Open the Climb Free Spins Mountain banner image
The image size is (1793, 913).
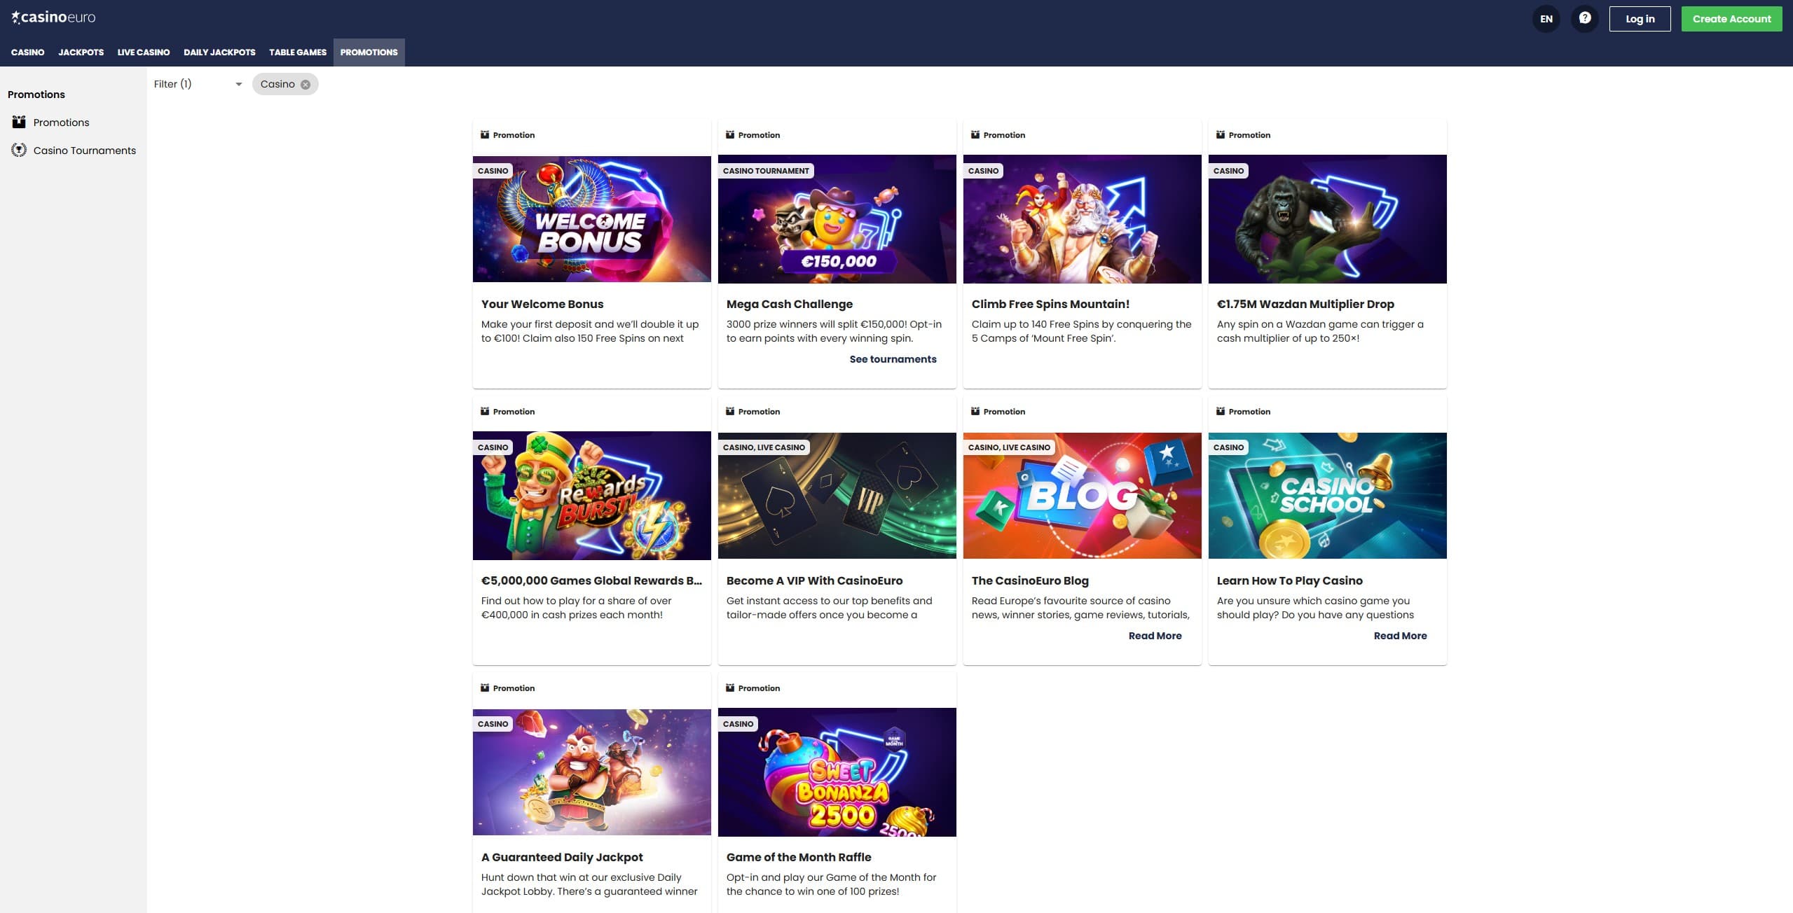[1082, 219]
